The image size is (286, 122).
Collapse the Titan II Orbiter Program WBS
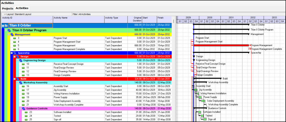[6, 30]
